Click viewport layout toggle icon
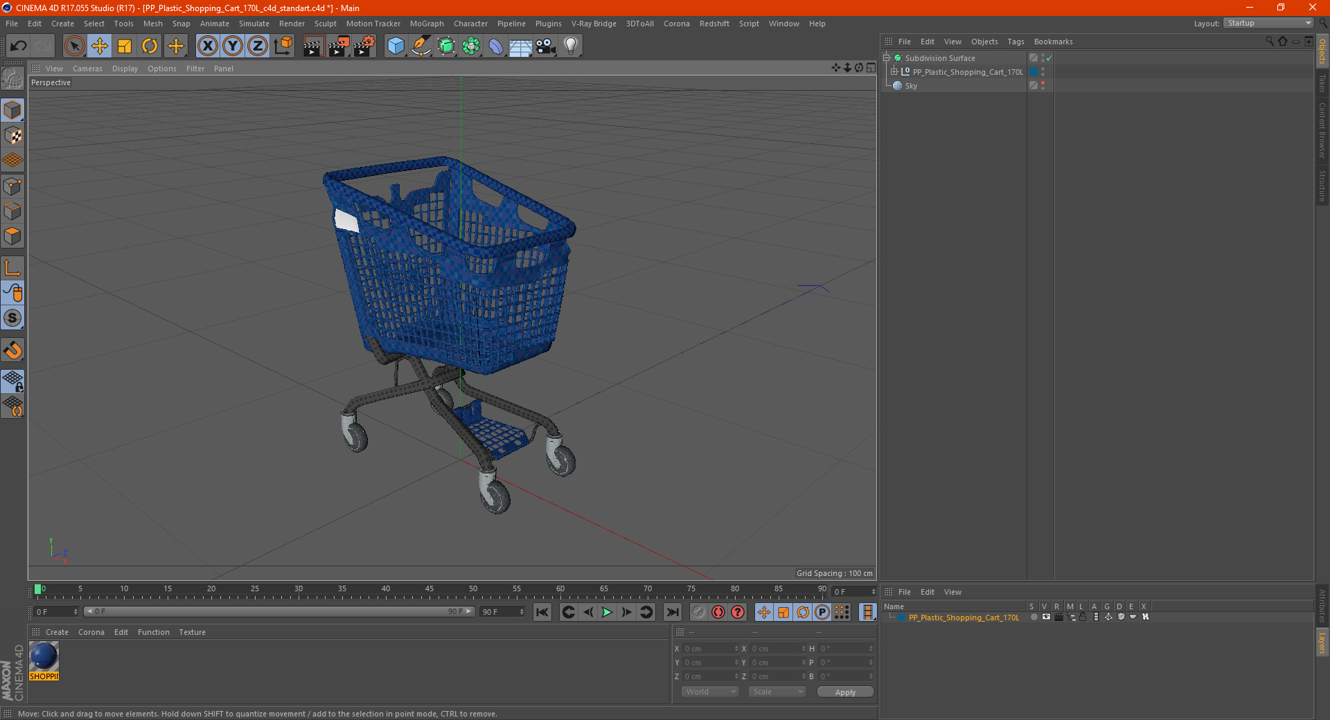The image size is (1330, 720). tap(871, 68)
